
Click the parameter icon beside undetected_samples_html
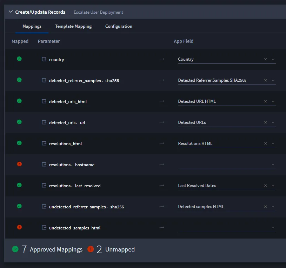(44, 228)
